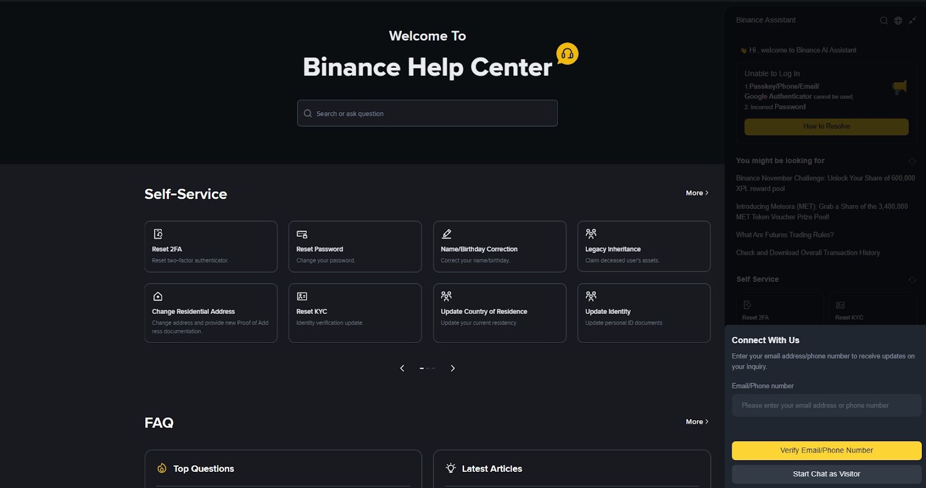Click the yellow headset support icon

[567, 54]
